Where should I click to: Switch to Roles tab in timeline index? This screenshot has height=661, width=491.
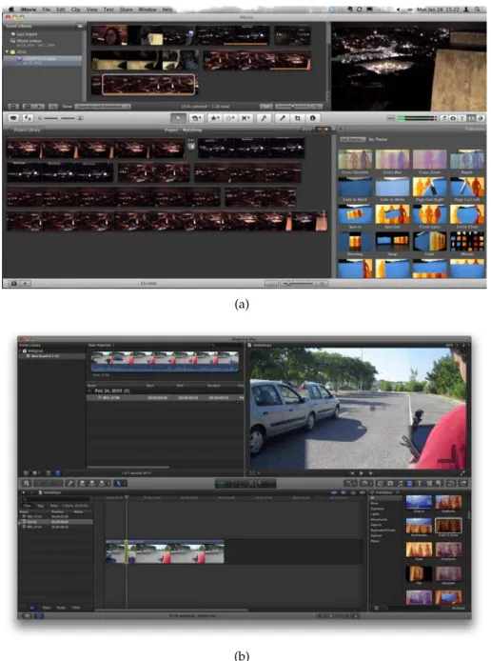pos(54,506)
